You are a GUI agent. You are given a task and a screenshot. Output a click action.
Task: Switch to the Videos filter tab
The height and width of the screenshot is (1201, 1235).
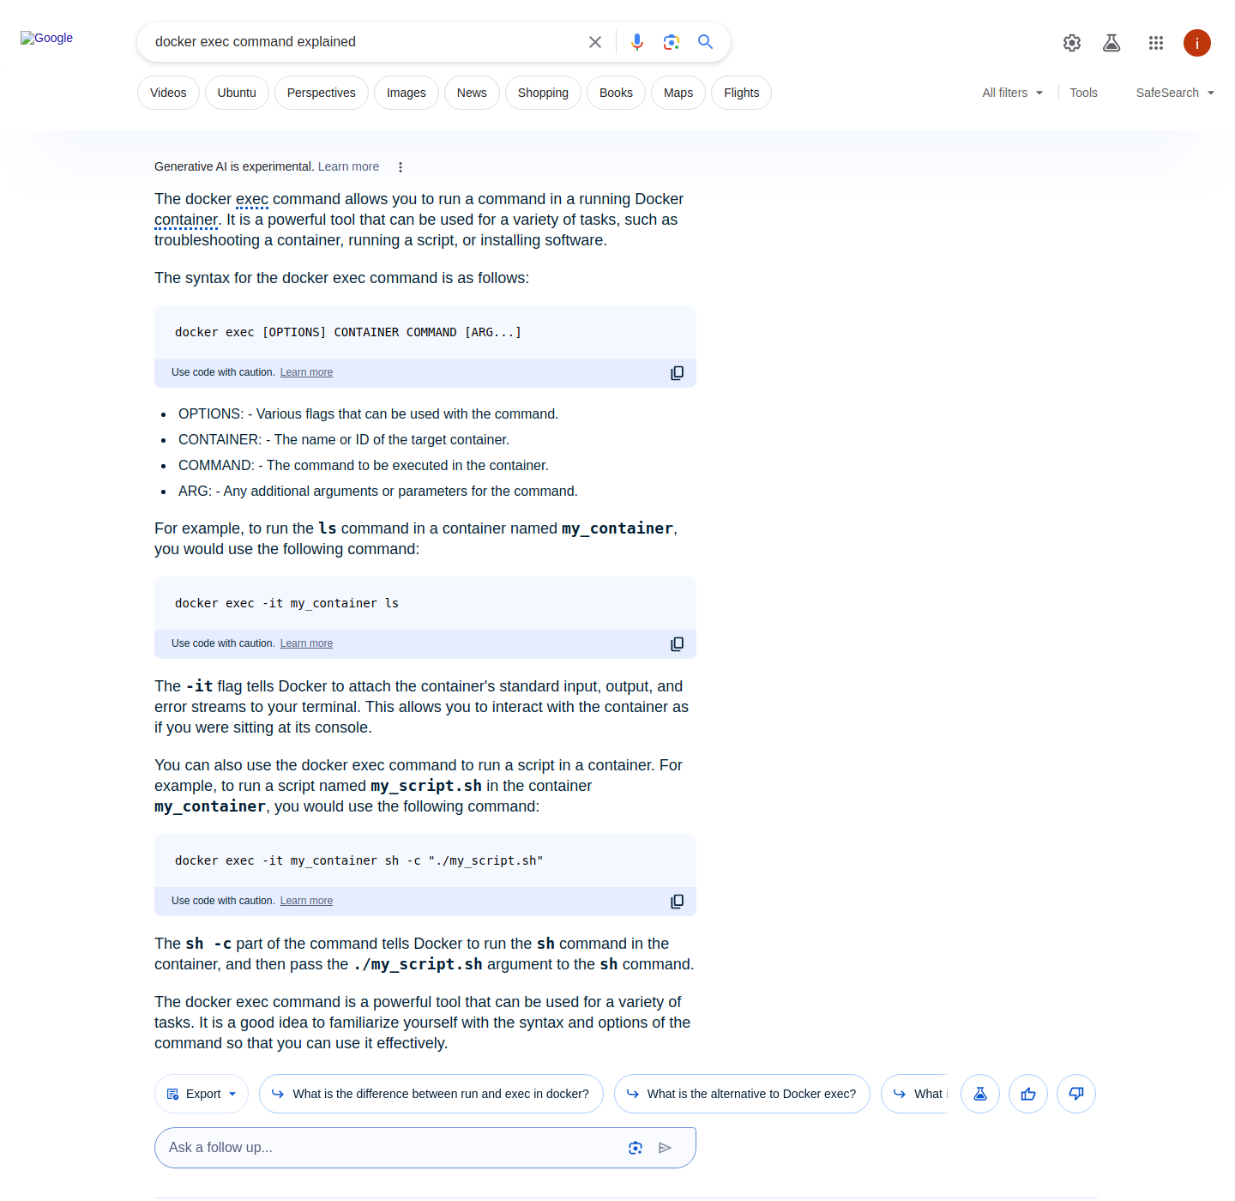[x=168, y=93]
